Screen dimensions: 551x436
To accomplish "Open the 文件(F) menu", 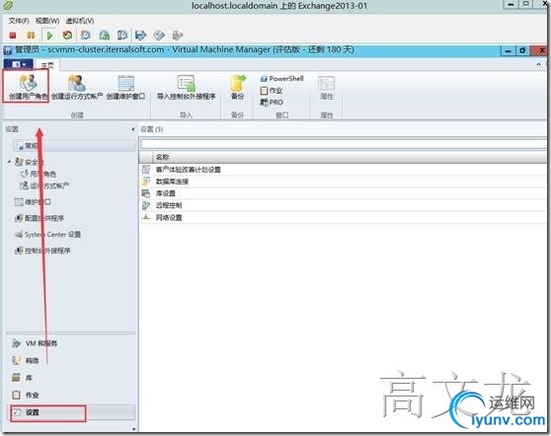I will click(19, 21).
